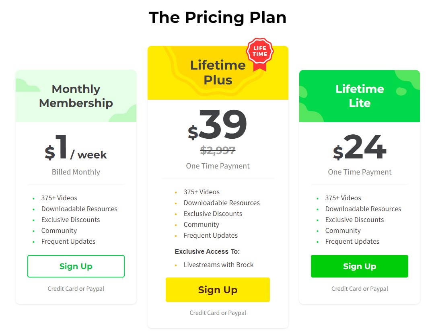
Task: Click Livestreams with Brock feature item
Action: pyautogui.click(x=218, y=265)
